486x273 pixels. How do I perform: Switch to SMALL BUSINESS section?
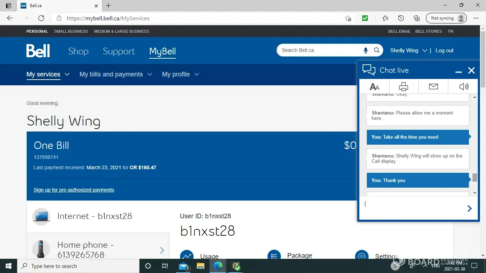(71, 31)
